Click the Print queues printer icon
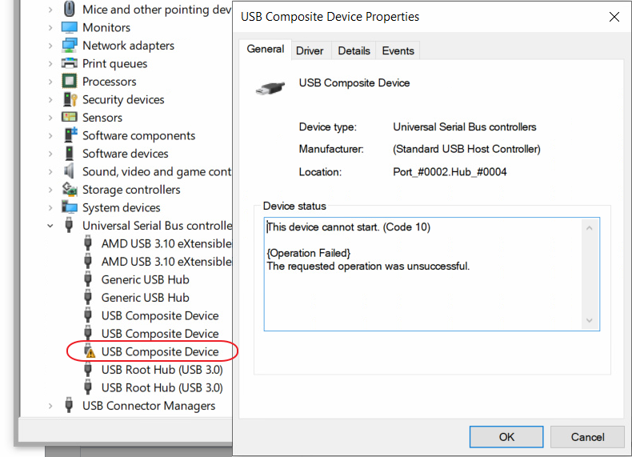The image size is (632, 457). (x=70, y=63)
